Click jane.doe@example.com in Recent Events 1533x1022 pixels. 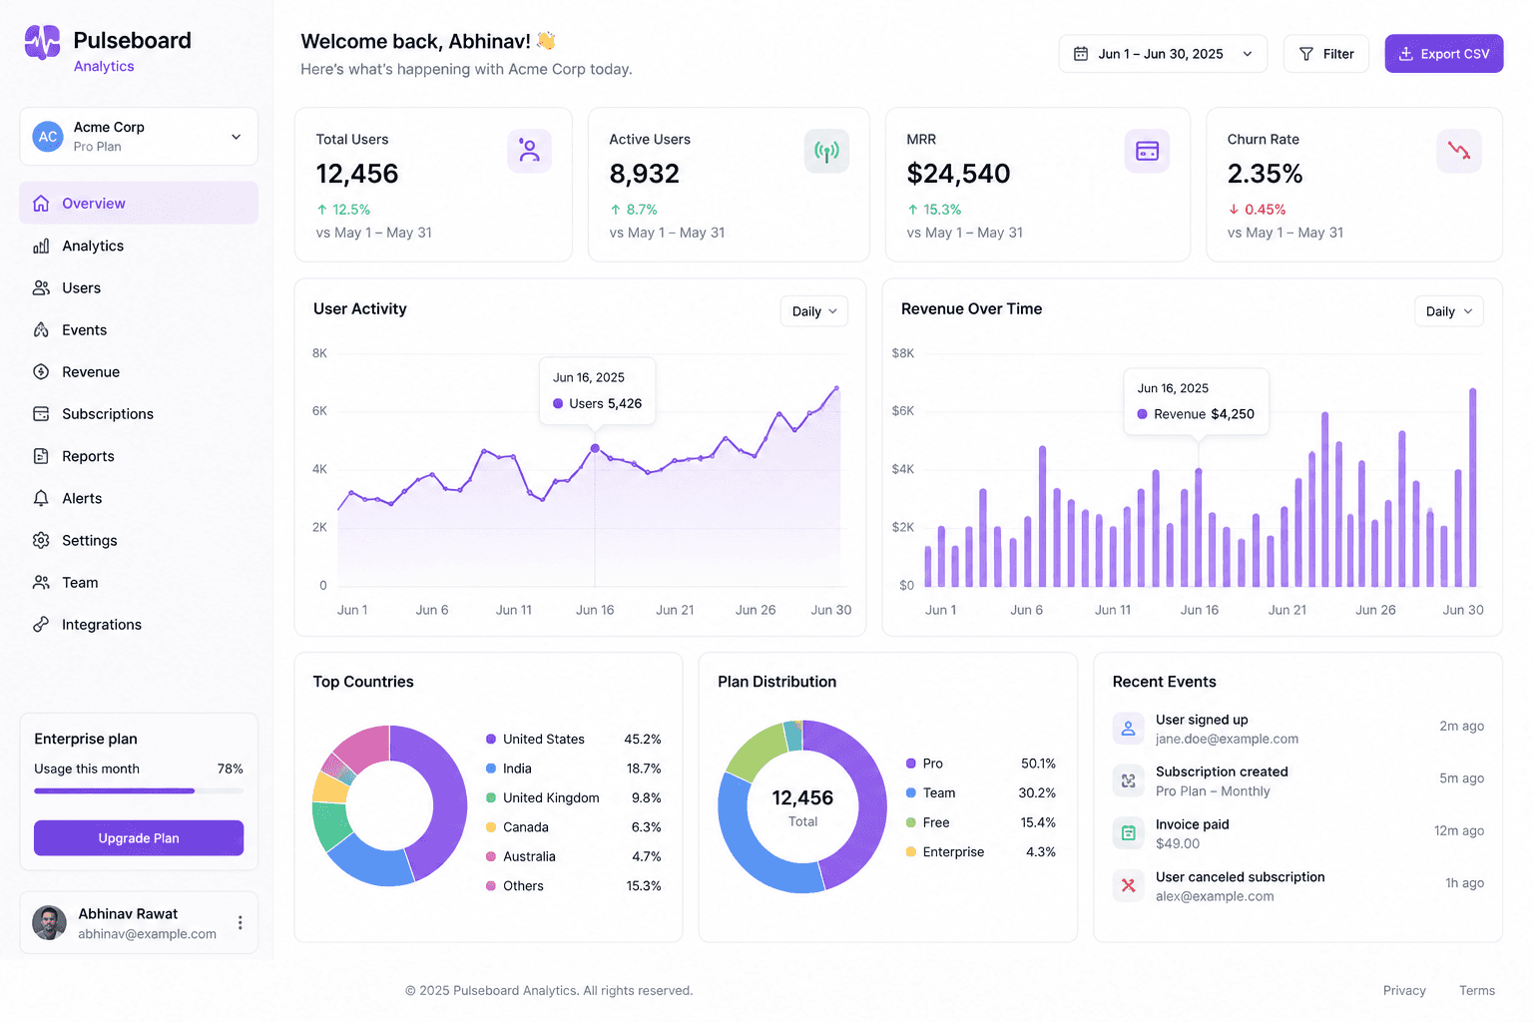tap(1227, 740)
